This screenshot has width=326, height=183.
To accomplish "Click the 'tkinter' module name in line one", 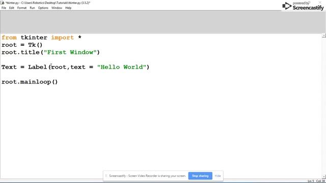I will coord(34,38).
